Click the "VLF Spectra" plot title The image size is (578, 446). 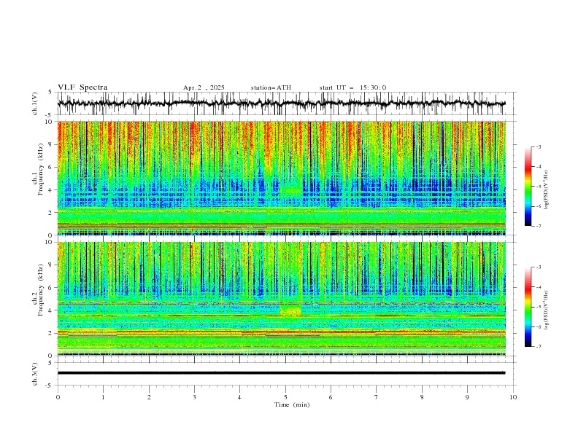pyautogui.click(x=82, y=87)
